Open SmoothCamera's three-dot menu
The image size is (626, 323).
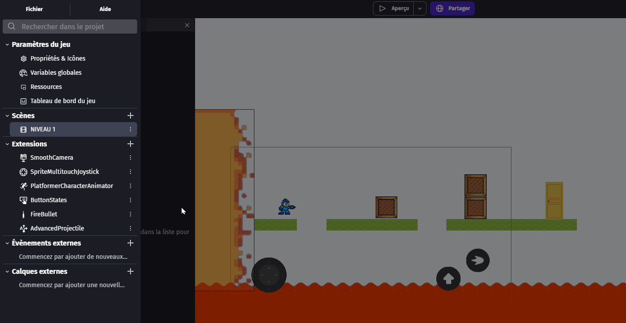tap(131, 158)
